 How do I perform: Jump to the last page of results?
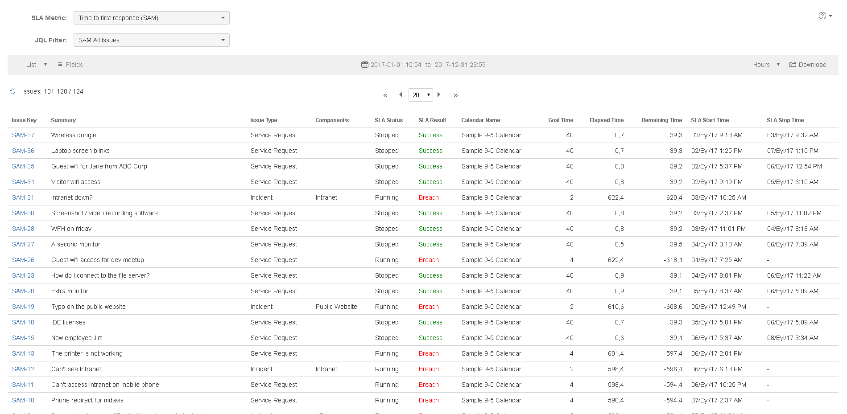coord(455,95)
